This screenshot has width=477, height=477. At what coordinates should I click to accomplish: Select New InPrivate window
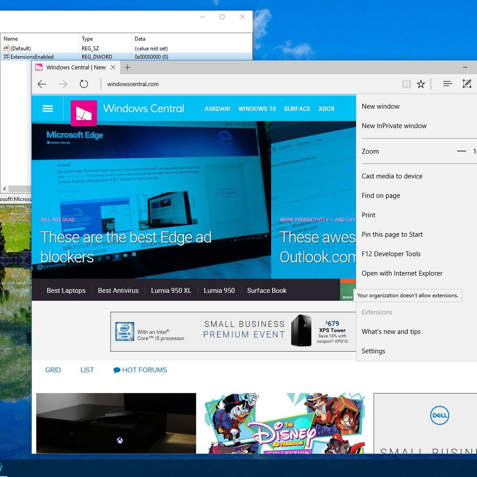coord(394,125)
